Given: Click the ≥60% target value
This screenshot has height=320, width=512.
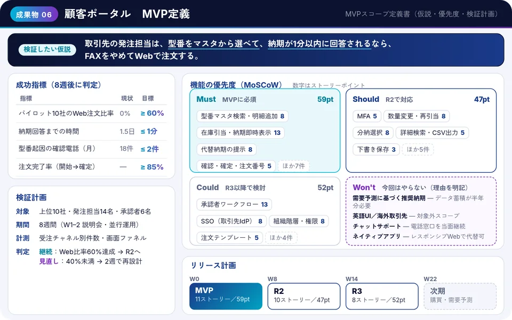Looking at the screenshot, I should (152, 113).
